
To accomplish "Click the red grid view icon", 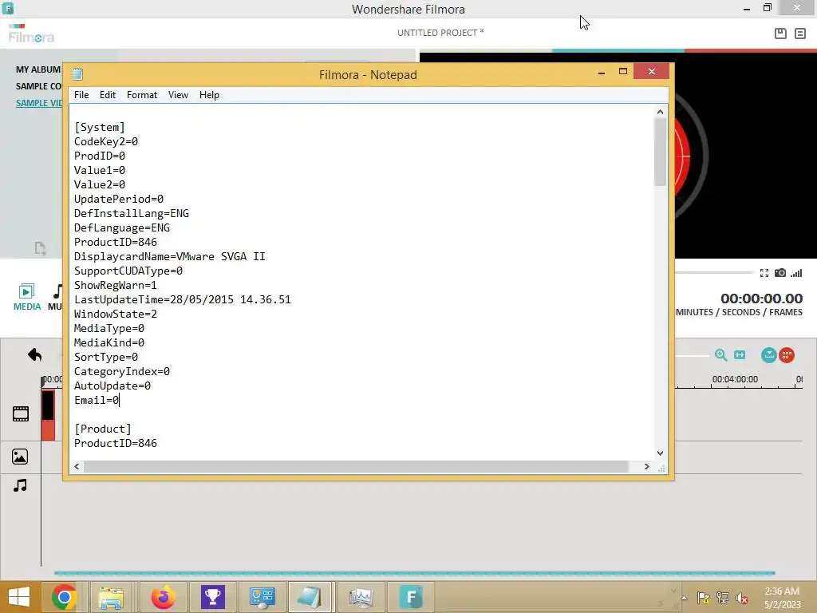I will click(x=786, y=355).
